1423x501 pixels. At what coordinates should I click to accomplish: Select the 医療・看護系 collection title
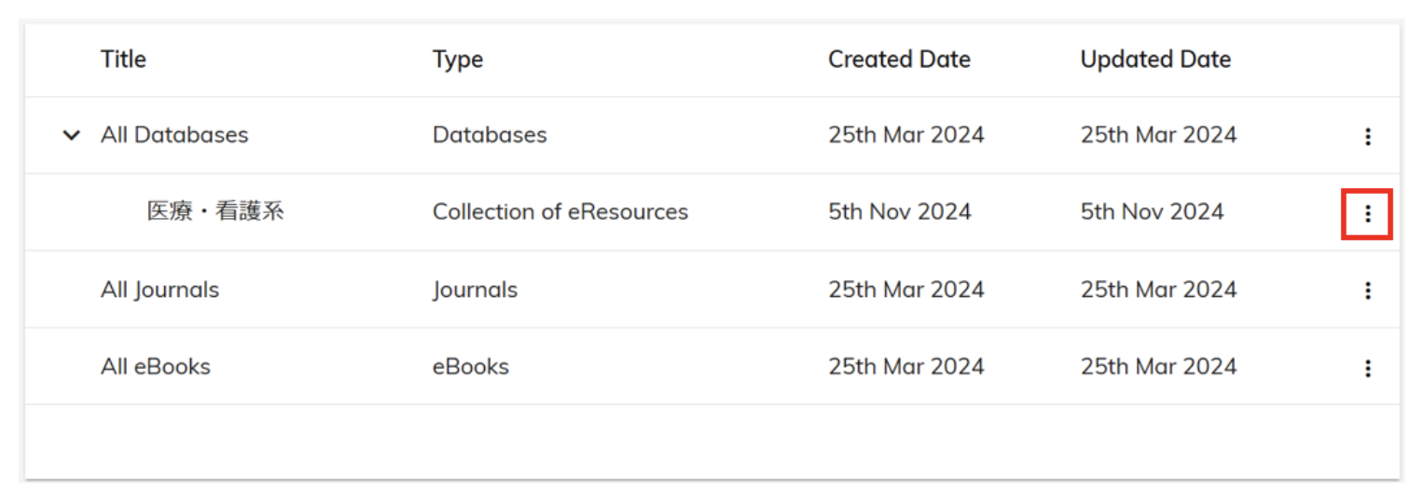pyautogui.click(x=215, y=211)
